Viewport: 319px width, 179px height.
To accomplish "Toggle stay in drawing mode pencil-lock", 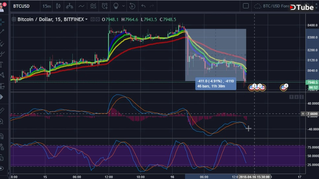I will [x=2, y=147].
